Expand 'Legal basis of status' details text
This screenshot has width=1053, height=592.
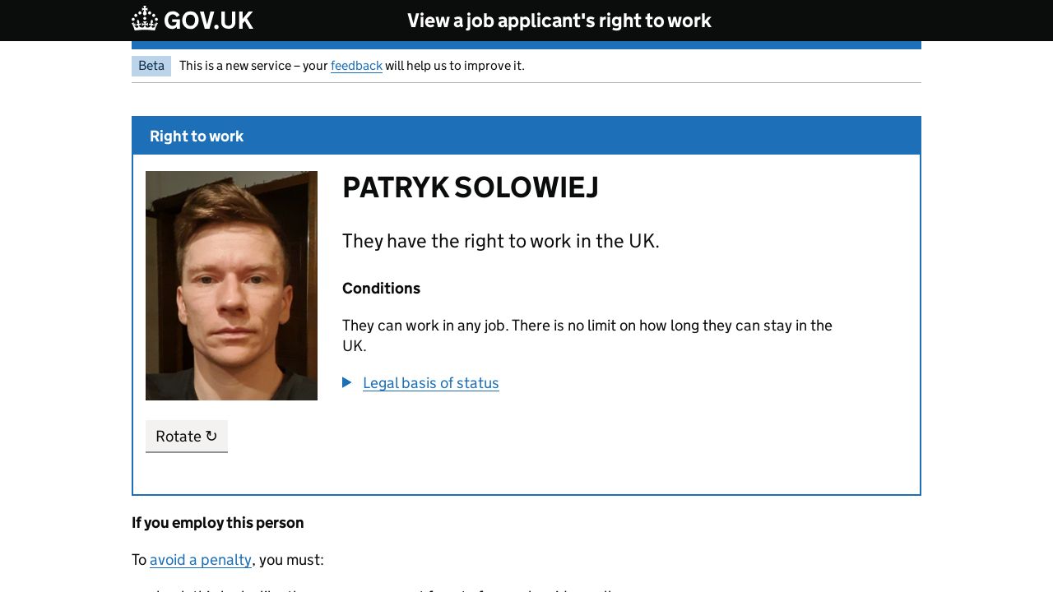pyautogui.click(x=430, y=383)
